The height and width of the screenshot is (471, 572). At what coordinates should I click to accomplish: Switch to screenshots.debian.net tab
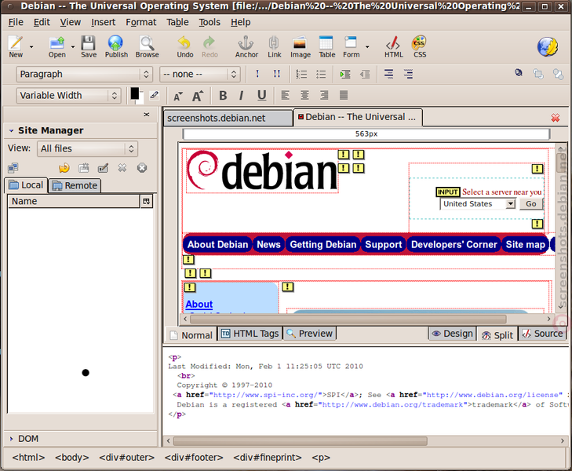228,118
